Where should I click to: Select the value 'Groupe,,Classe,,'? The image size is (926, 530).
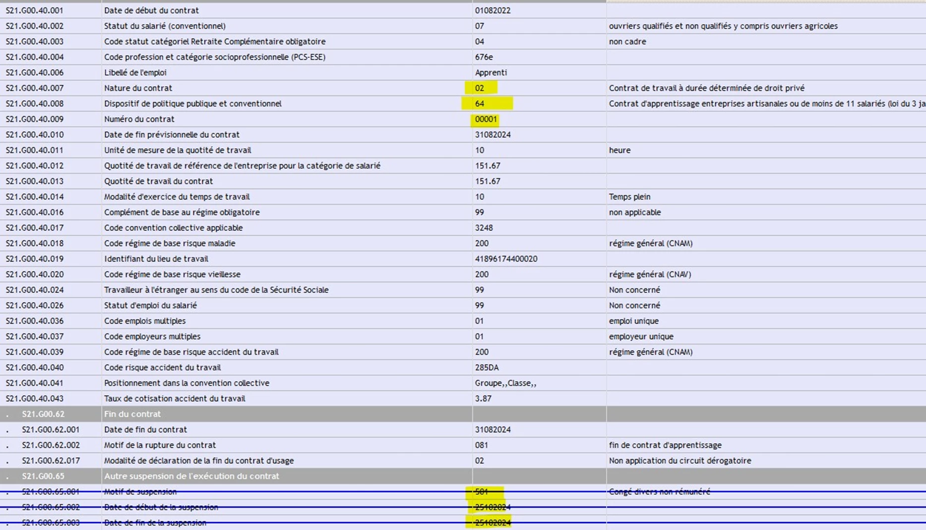[505, 383]
